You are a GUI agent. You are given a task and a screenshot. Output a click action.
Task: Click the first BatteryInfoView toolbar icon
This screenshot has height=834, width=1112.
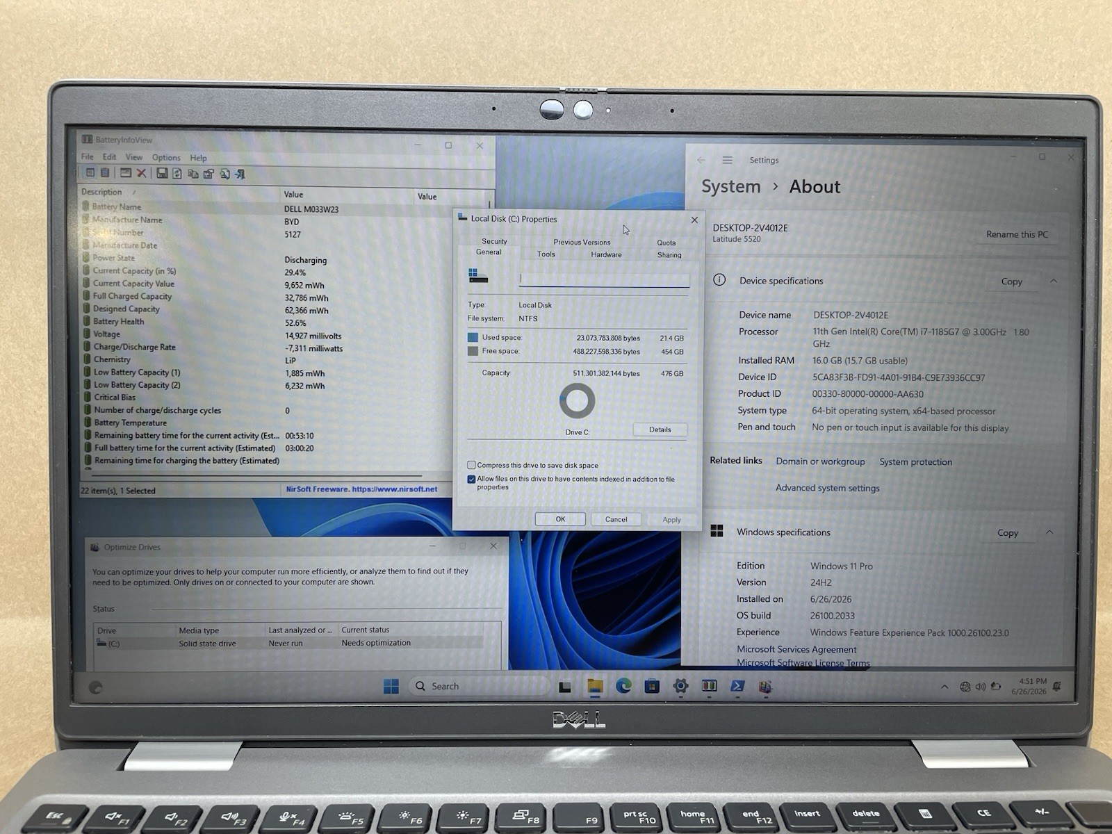point(90,173)
